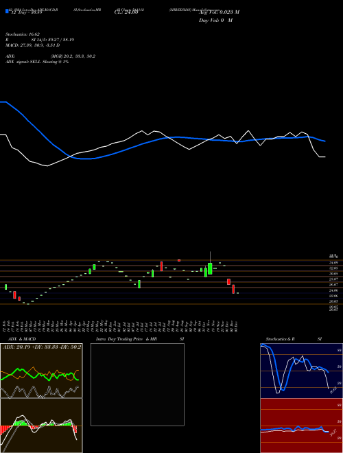This screenshot has width=343, height=453.
Task: Click the ADX signal: SELL text
Action: 37,62
